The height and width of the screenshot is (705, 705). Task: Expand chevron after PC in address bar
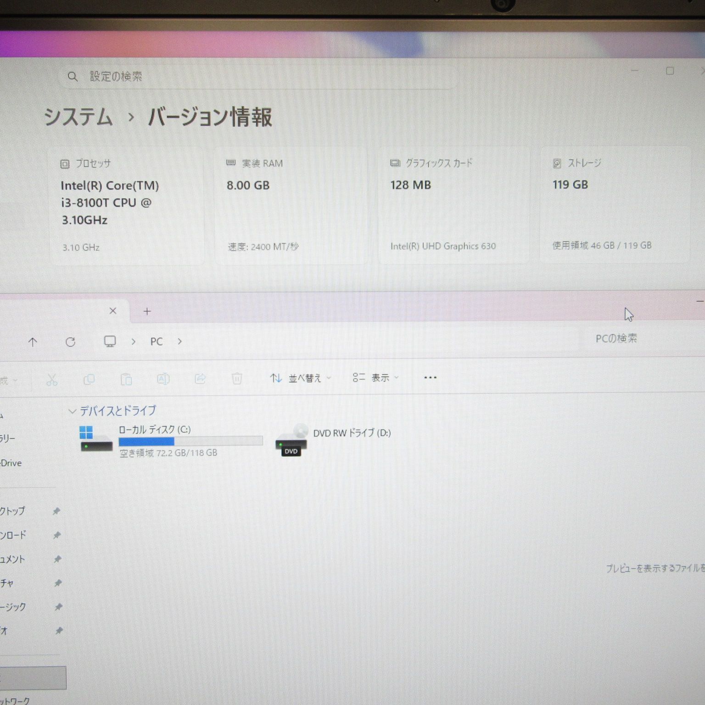pos(179,341)
